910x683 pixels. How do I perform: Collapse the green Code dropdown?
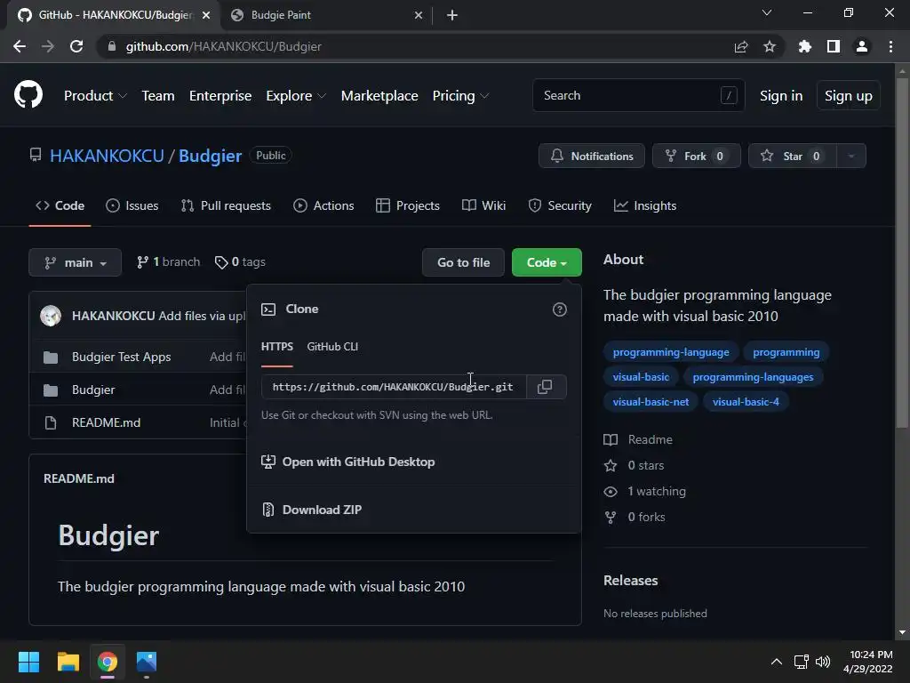pos(547,262)
